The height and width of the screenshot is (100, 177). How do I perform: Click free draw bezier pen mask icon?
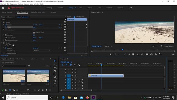(13, 45)
